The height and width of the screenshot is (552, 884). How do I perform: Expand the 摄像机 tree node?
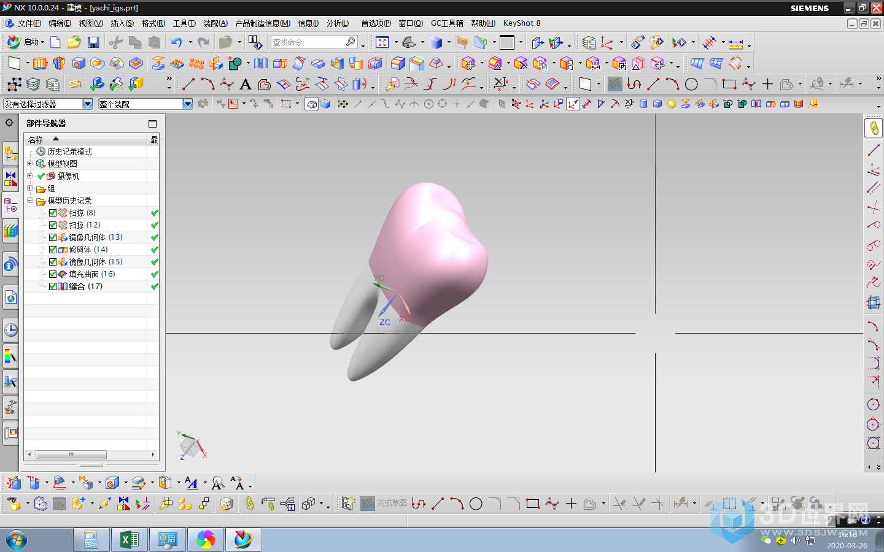(29, 175)
